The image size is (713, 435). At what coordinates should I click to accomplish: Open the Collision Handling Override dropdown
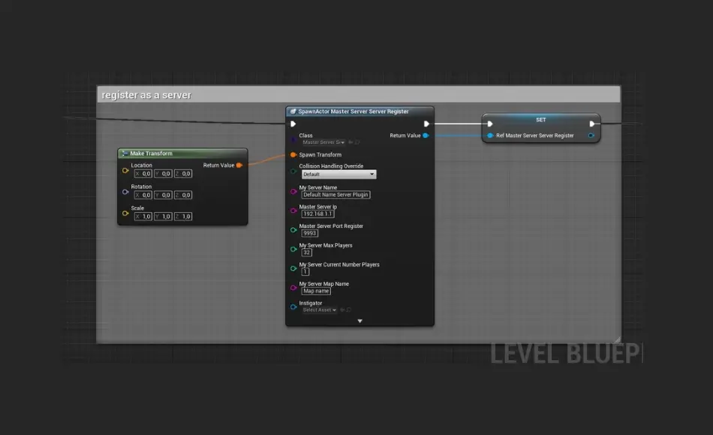point(339,174)
